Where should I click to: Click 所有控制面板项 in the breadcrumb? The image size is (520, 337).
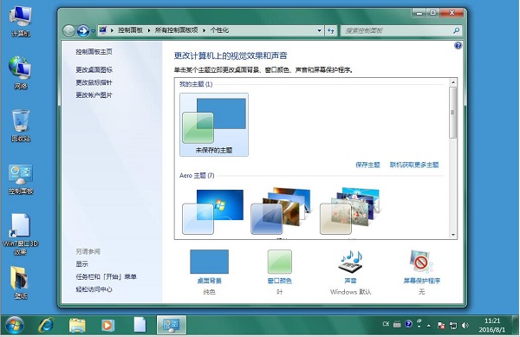coord(177,30)
